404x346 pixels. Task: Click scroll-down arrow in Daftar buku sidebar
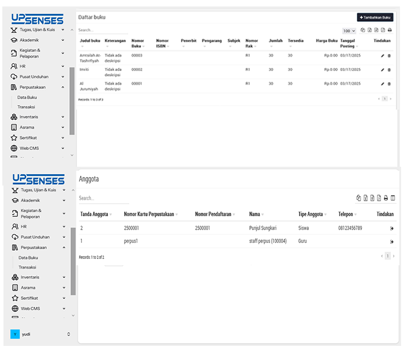coord(72,155)
